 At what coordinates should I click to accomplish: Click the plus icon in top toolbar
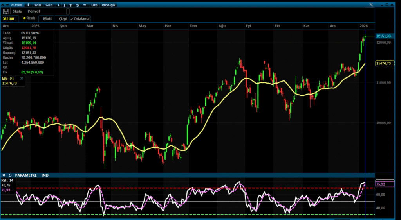[x=58, y=5]
